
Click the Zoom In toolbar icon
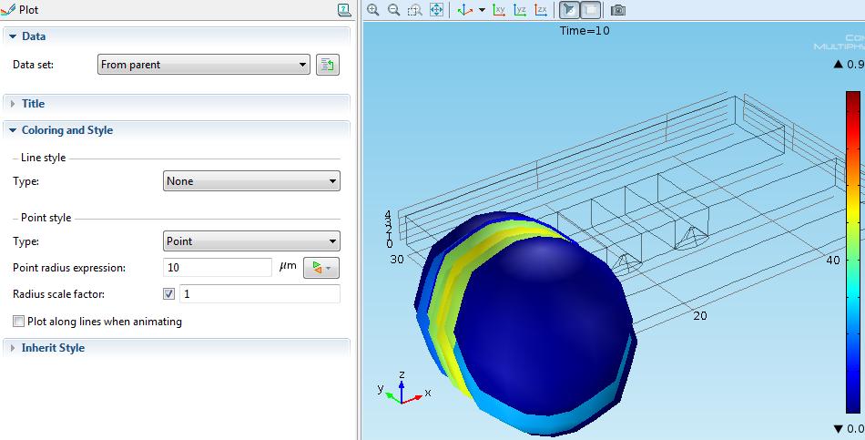tap(372, 10)
